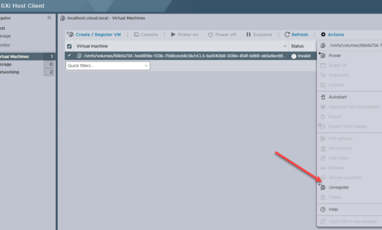Click the Console monitor icon in toolbar

point(136,35)
